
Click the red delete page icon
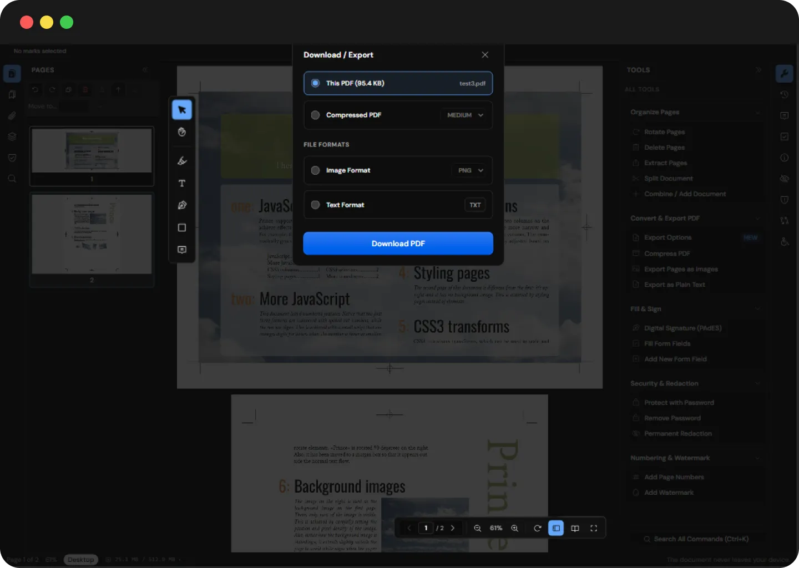pos(85,89)
